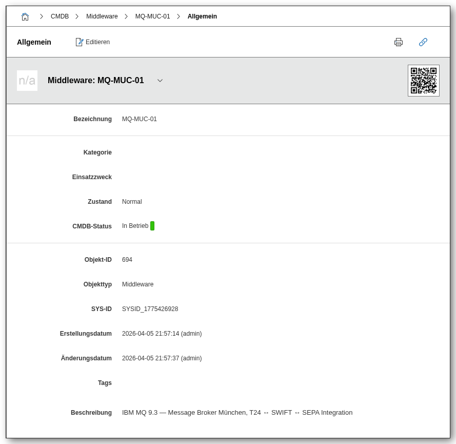The width and height of the screenshot is (456, 444).
Task: Click the Objekt-ID value 694
Action: click(127, 259)
